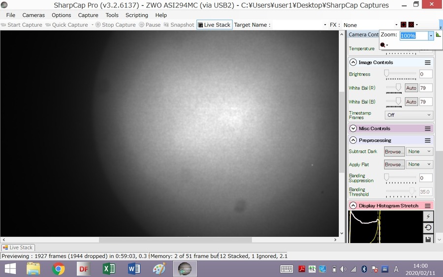
Task: Click Browse for Apply Flat
Action: 394,164
